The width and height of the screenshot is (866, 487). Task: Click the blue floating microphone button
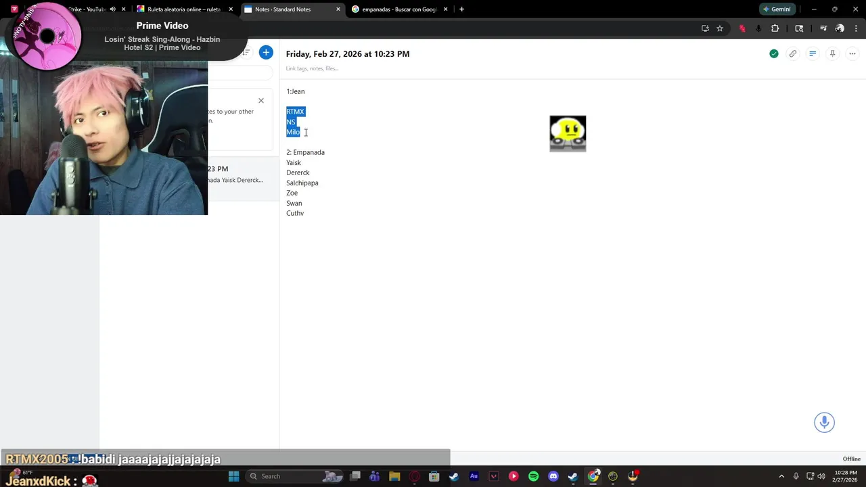point(824,423)
